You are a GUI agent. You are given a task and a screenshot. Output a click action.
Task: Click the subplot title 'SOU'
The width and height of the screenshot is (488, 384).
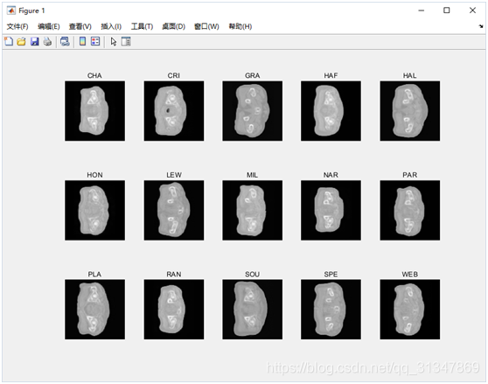coord(253,274)
